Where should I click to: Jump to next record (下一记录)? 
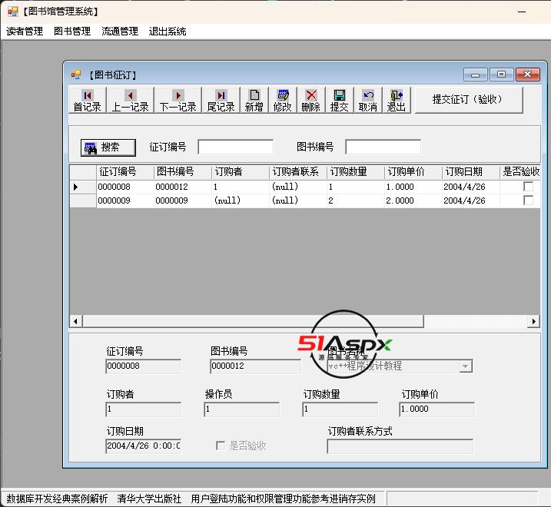pos(178,101)
